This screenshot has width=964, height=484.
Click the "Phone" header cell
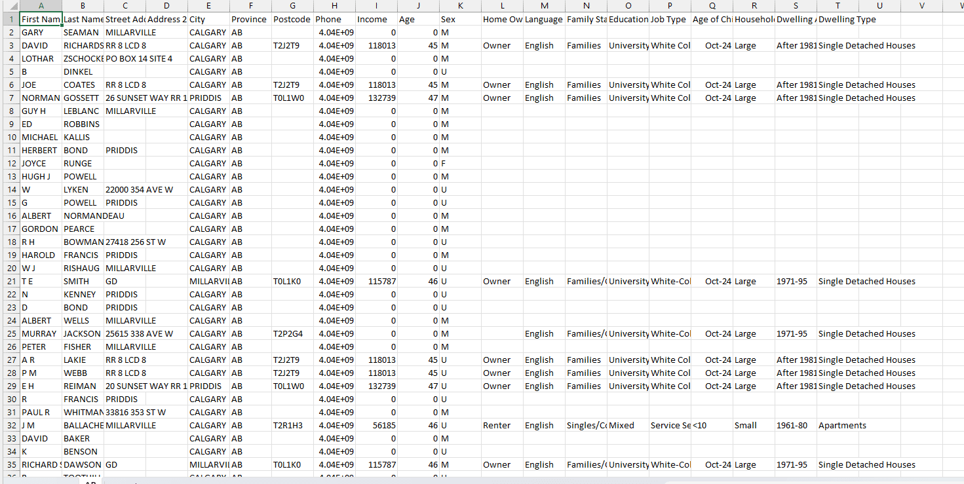coord(335,19)
